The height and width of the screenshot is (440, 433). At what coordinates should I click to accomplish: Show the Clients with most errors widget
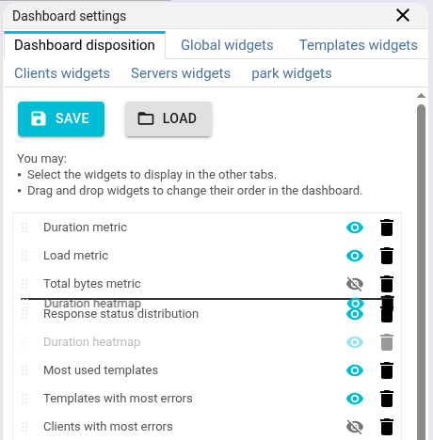[355, 427]
